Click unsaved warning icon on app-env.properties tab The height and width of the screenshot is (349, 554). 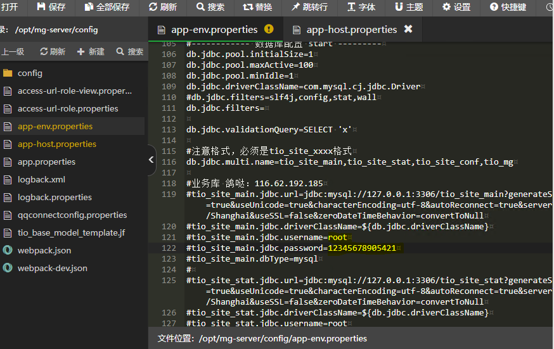[269, 29]
